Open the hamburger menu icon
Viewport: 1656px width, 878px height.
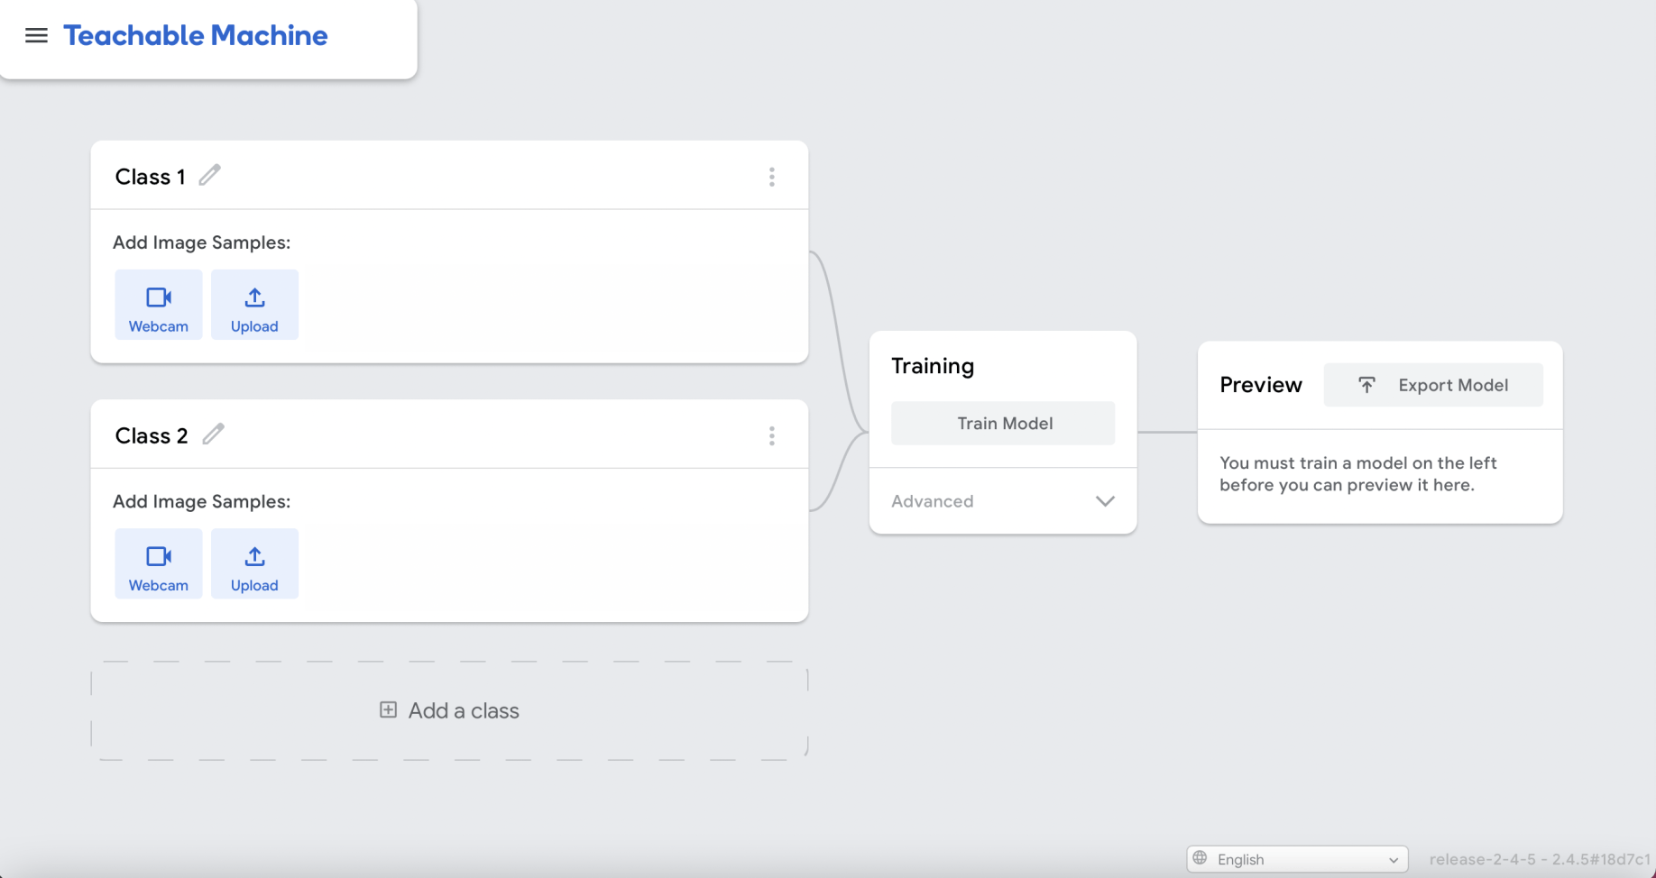click(36, 36)
